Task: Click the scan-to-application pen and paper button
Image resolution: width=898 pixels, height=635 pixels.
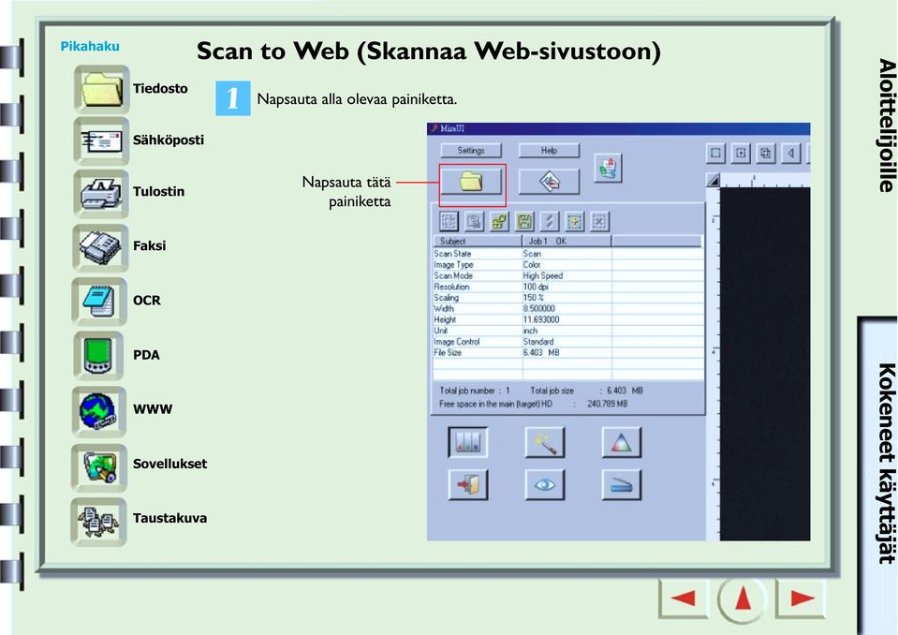Action: click(x=549, y=182)
